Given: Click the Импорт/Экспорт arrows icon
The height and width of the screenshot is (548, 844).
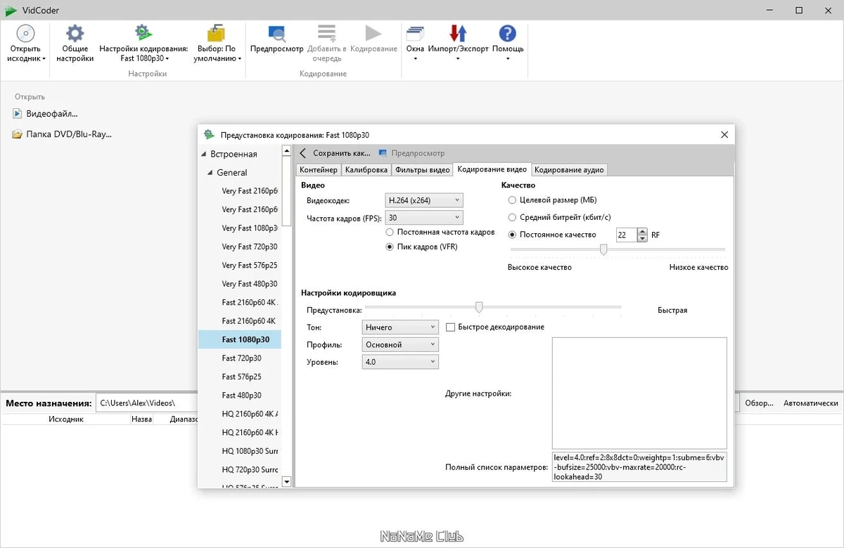Looking at the screenshot, I should click(x=458, y=33).
